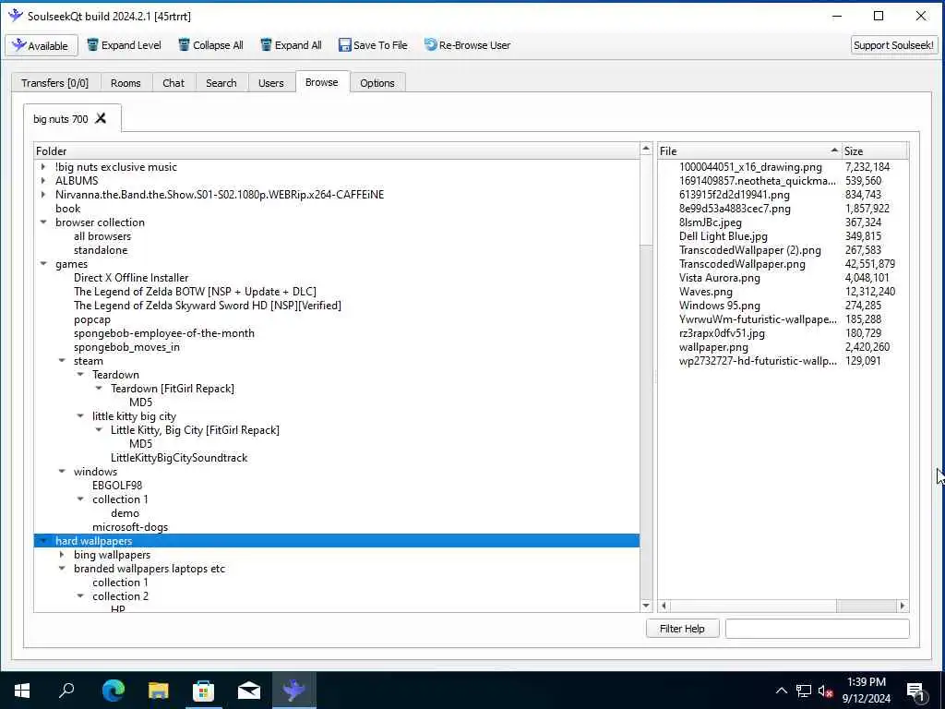Select file Dell Light Blue.jpg
This screenshot has width=945, height=709.
tap(724, 236)
